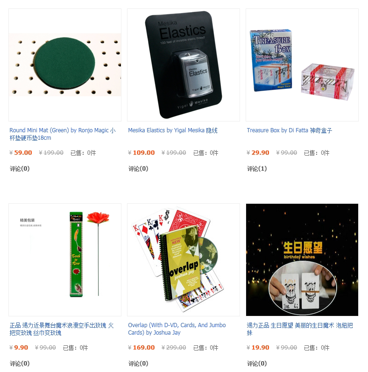Open the 正品 竭力近景舞台魔术 rose trick title link
This screenshot has width=368, height=372.
point(62,329)
